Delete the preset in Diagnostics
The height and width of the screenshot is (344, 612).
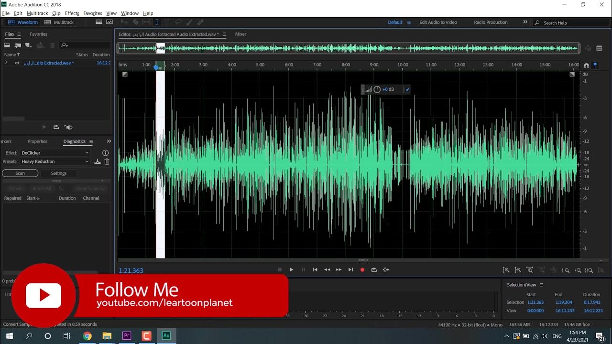click(x=107, y=161)
